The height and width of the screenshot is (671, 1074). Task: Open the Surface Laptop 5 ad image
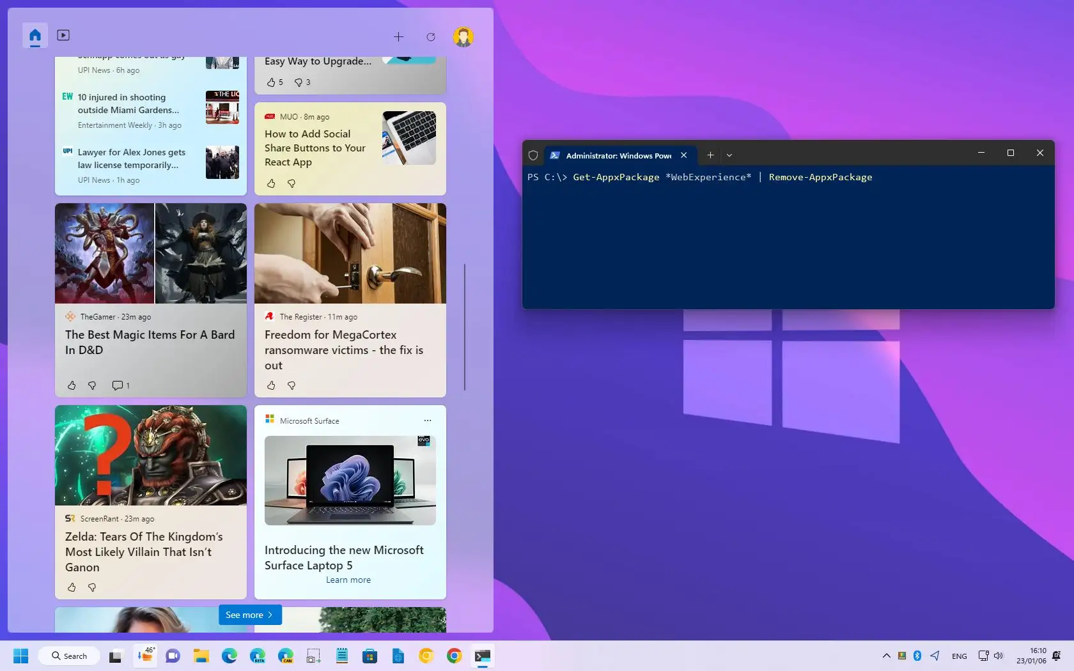(x=350, y=481)
